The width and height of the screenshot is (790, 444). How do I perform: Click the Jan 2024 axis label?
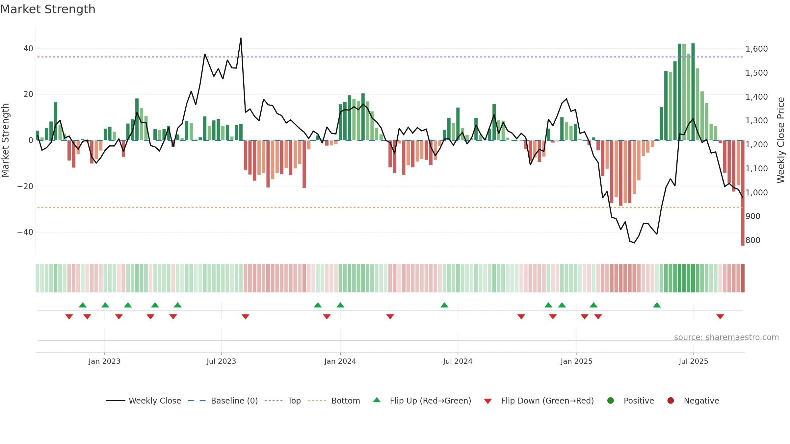click(x=340, y=361)
